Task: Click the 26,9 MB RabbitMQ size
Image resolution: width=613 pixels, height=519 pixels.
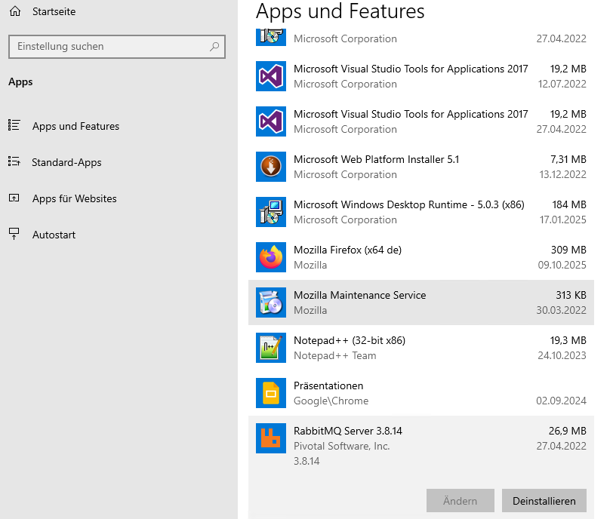Action: coord(568,431)
